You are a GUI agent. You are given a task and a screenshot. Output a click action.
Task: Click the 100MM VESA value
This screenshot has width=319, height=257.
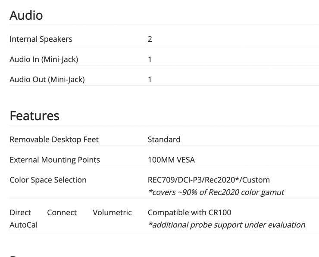[x=171, y=160]
